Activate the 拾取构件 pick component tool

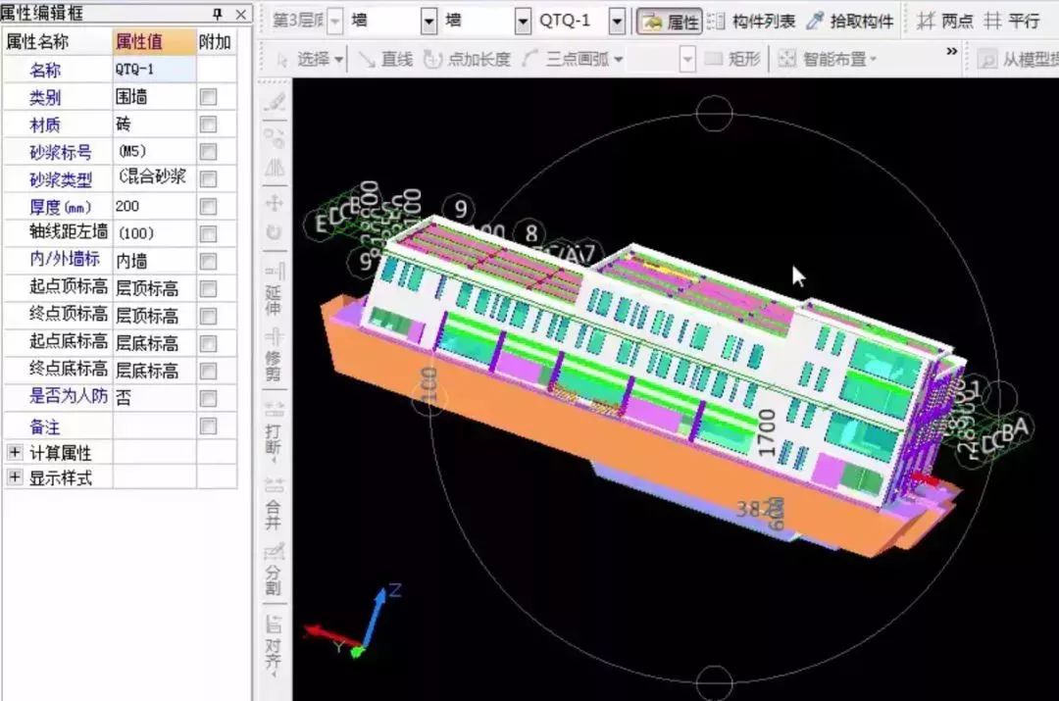[x=850, y=22]
